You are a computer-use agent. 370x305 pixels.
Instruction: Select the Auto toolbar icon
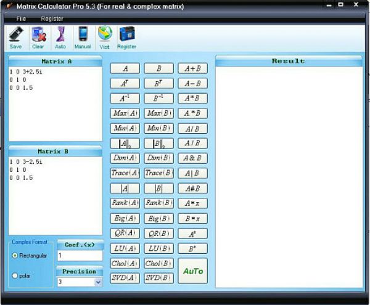click(x=60, y=38)
